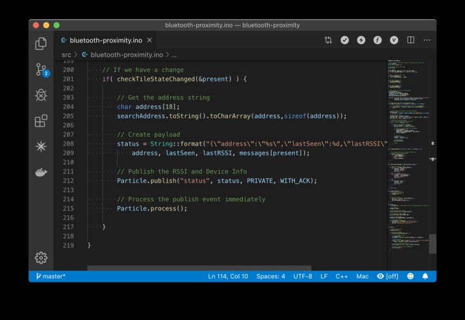Open the Explorer files view
Image resolution: width=465 pixels, height=320 pixels.
coord(41,43)
